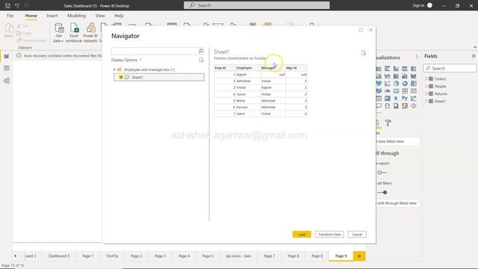Select 100% stacked column chart visual
The width and height of the screenshot is (478, 269).
click(x=413, y=69)
